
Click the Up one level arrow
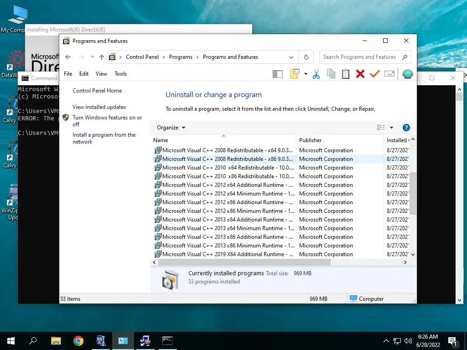(102, 57)
